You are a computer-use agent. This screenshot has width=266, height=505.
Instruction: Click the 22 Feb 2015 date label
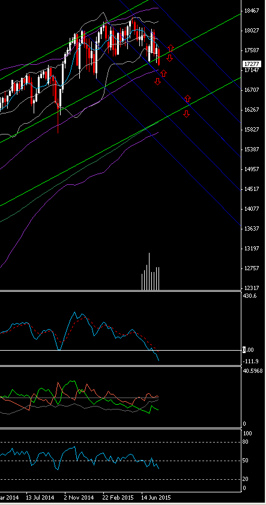pos(117,497)
